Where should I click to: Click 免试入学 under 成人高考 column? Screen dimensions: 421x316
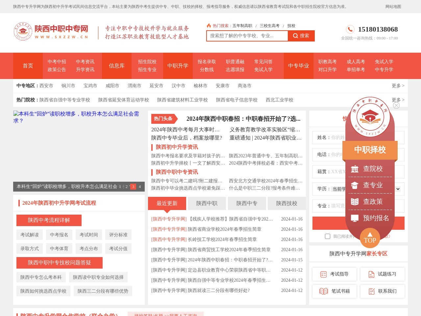pos(384,62)
